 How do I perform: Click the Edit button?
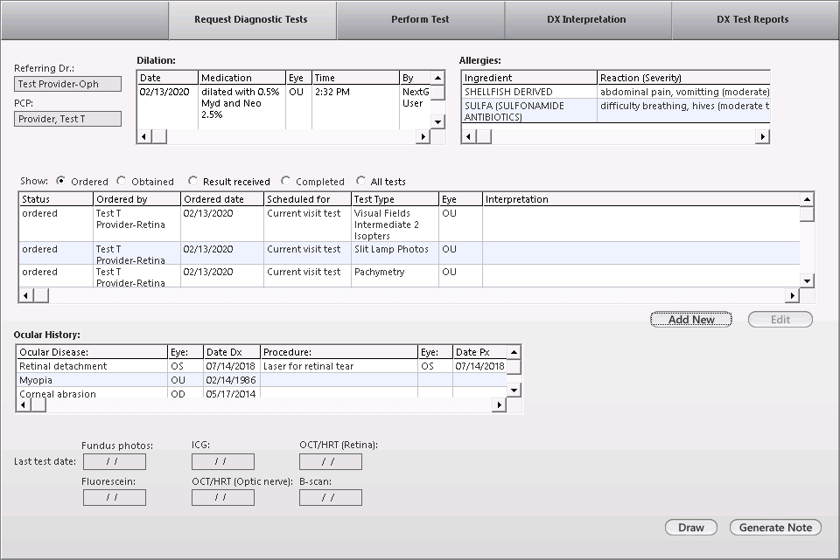(x=780, y=319)
